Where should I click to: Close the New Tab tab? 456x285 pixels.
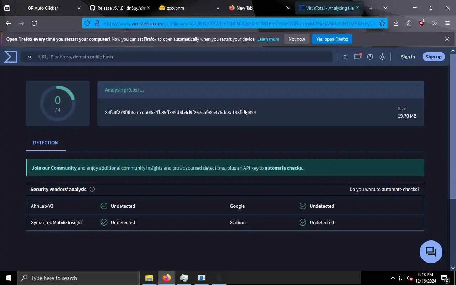[x=288, y=8]
